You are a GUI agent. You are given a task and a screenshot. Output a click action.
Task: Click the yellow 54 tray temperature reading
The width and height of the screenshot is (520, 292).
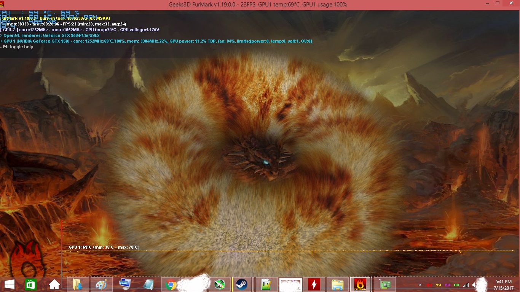pos(439,285)
